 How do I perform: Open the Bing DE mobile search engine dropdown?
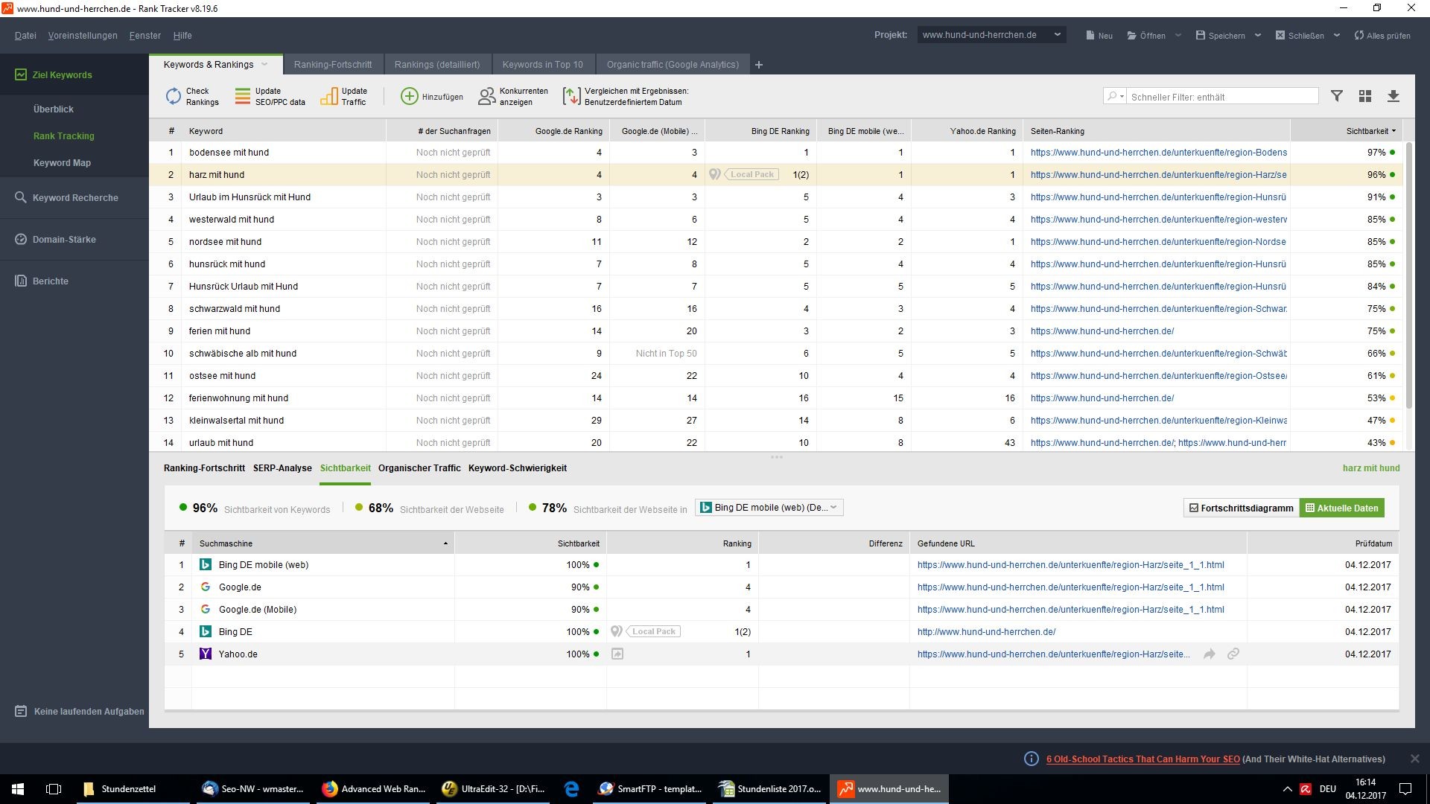pos(769,508)
